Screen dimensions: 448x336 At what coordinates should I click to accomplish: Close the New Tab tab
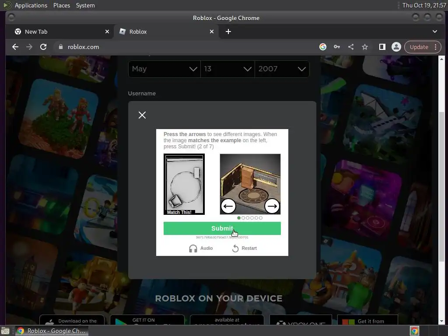[107, 31]
